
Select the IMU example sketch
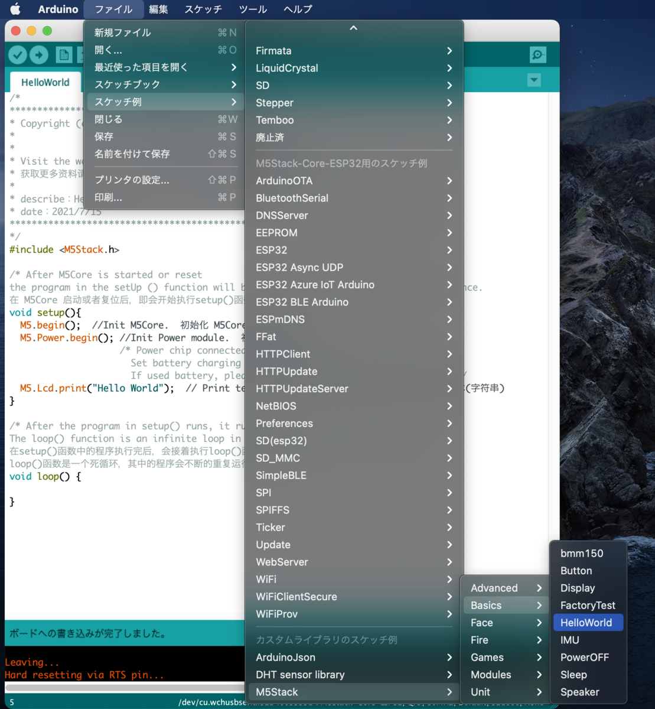pos(588,640)
